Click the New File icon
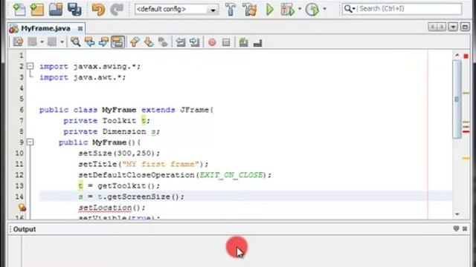 (19, 10)
